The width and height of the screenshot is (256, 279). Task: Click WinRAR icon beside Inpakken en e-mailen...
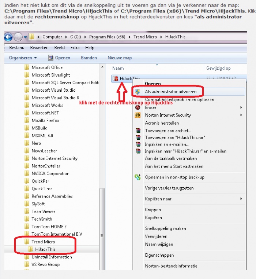point(138,144)
